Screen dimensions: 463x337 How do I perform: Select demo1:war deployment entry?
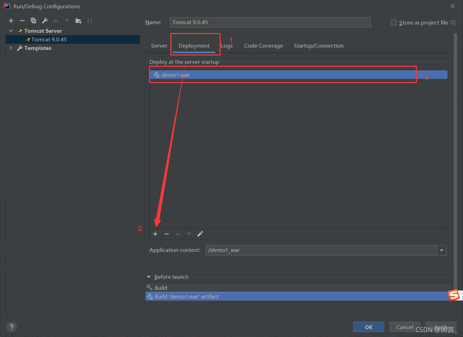tap(298, 75)
